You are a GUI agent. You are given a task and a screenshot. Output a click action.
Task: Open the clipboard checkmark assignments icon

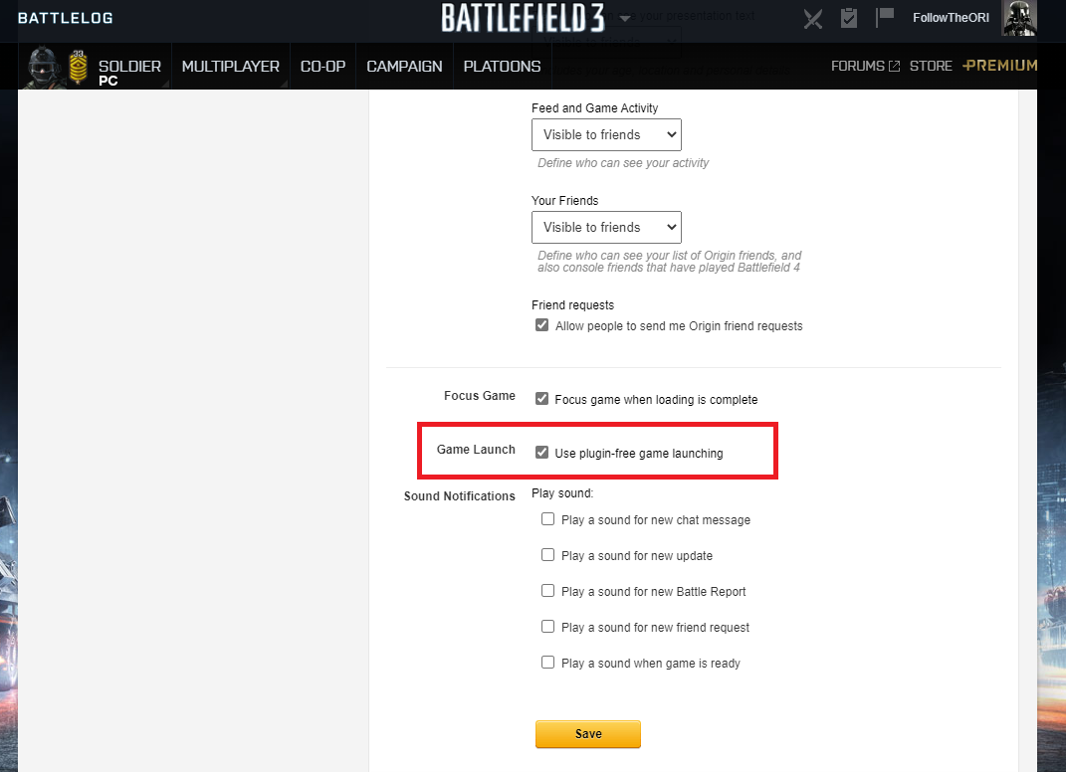[x=848, y=18]
